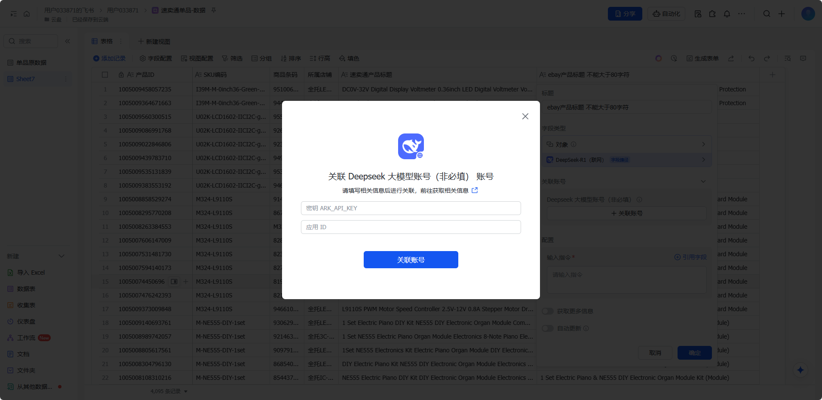Click the ARK_API_KEY secret input field

pos(411,208)
